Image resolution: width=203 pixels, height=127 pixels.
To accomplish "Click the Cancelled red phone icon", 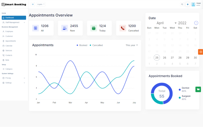I will coord(123,28).
